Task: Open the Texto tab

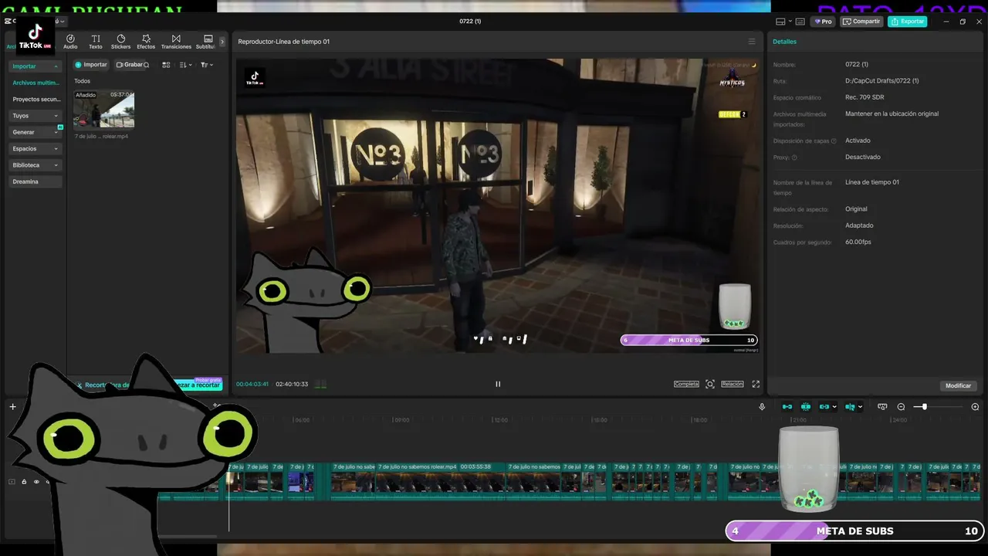Action: click(96, 42)
